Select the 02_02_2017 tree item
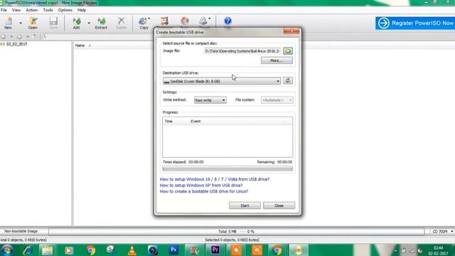The image size is (455, 256). pyautogui.click(x=16, y=44)
